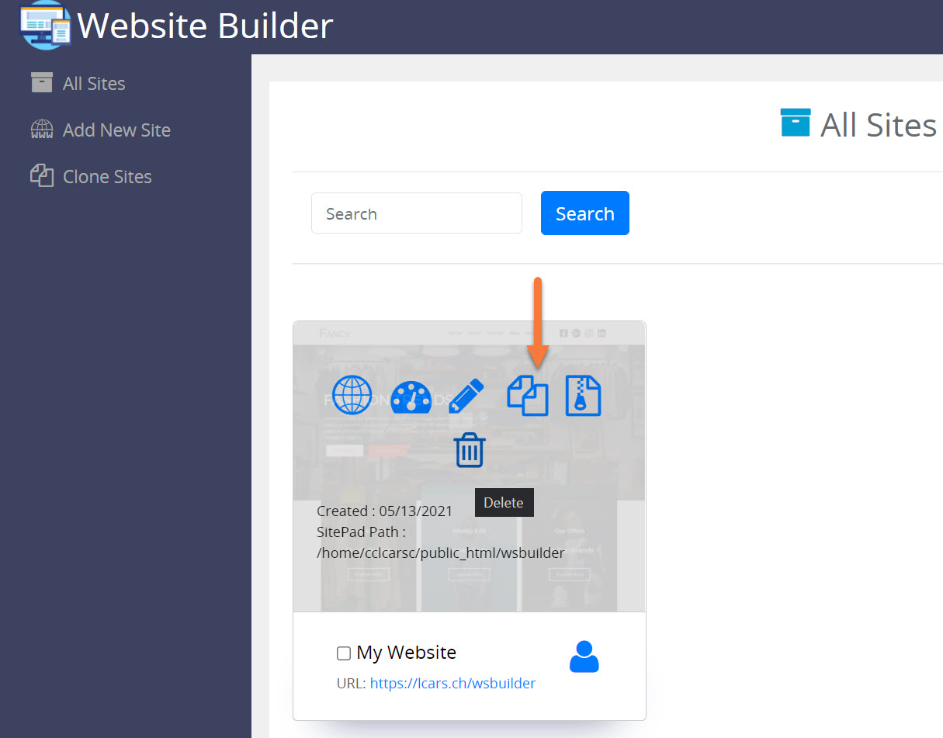The width and height of the screenshot is (943, 738).
Task: Clone the site using copy icon
Action: 528,396
